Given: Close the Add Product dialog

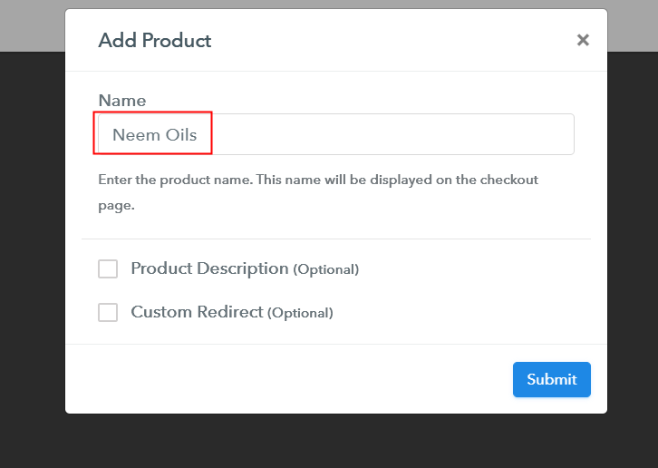Looking at the screenshot, I should click(x=583, y=40).
